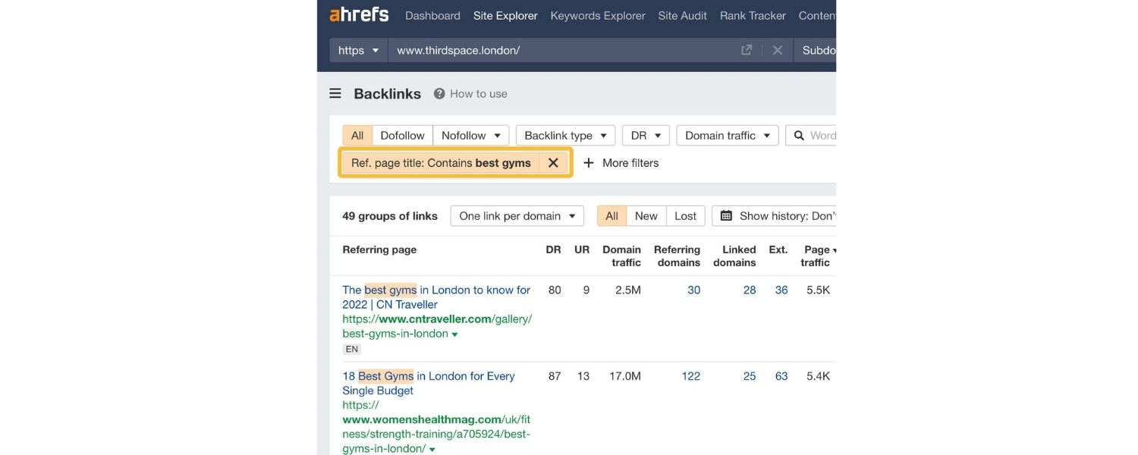Click the search magnifier in the word filter
Viewport: 1138px width, 455px height.
point(799,135)
